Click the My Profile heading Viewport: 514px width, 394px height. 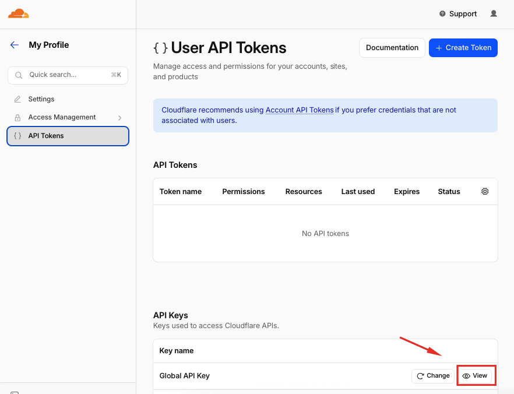click(x=49, y=45)
